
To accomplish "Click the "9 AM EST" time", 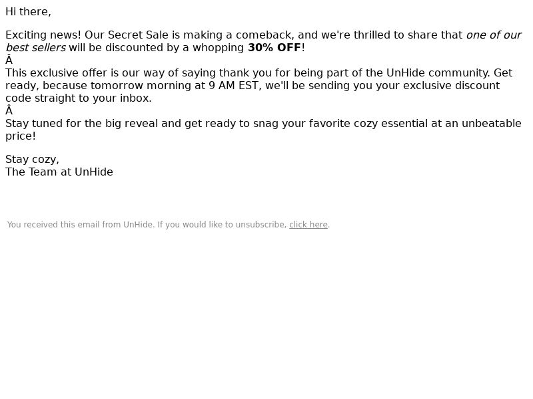I will click(x=232, y=86).
